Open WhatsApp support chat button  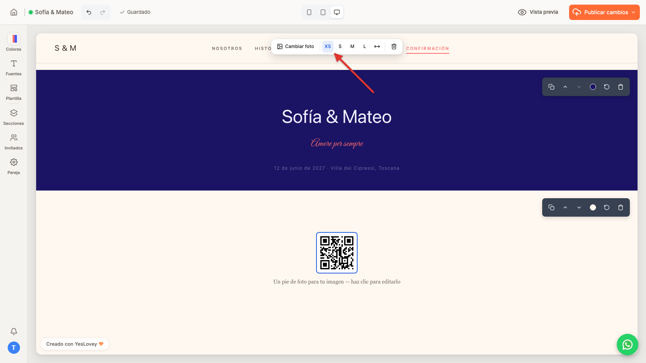tap(628, 345)
